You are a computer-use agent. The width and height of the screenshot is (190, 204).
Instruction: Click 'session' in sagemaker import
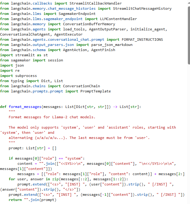(x=55, y=61)
